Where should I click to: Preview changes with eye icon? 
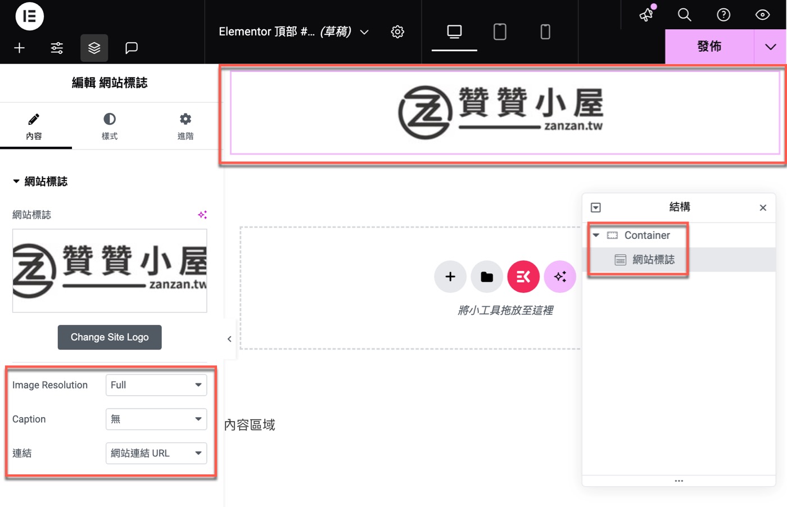pyautogui.click(x=763, y=15)
